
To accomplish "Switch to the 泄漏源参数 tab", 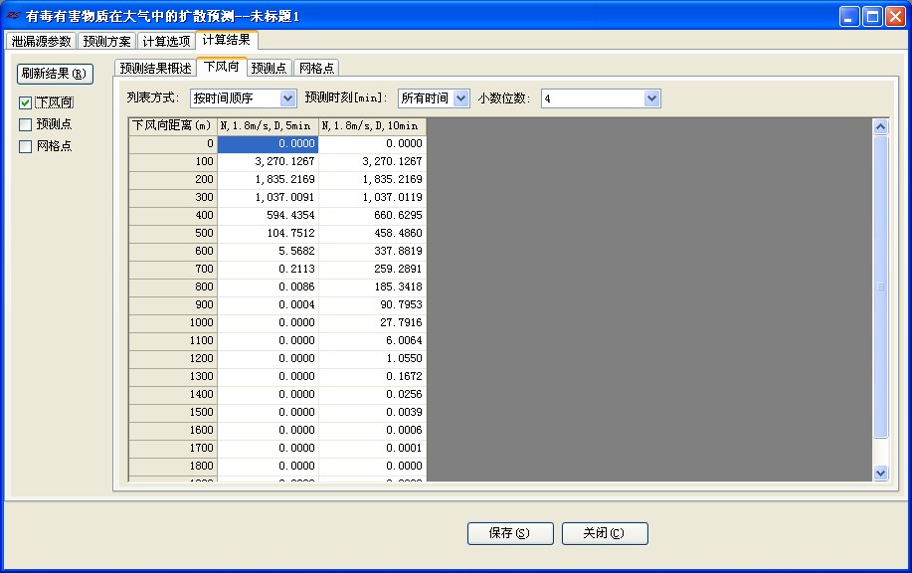I will [42, 42].
